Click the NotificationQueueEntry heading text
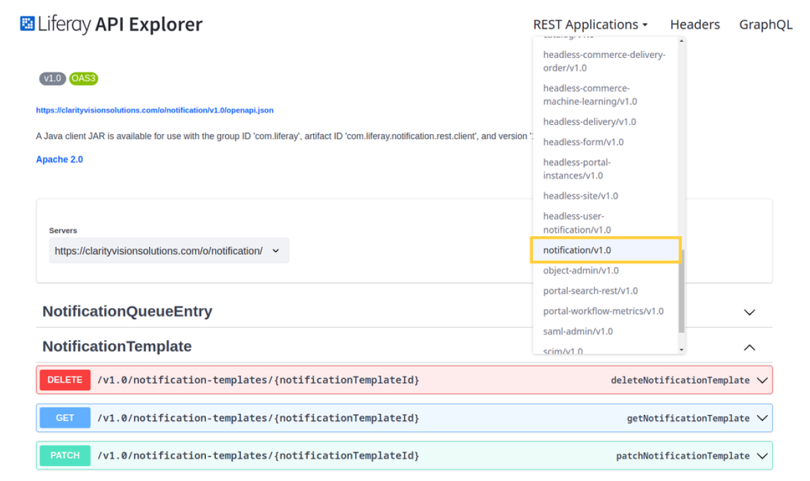 tap(127, 311)
